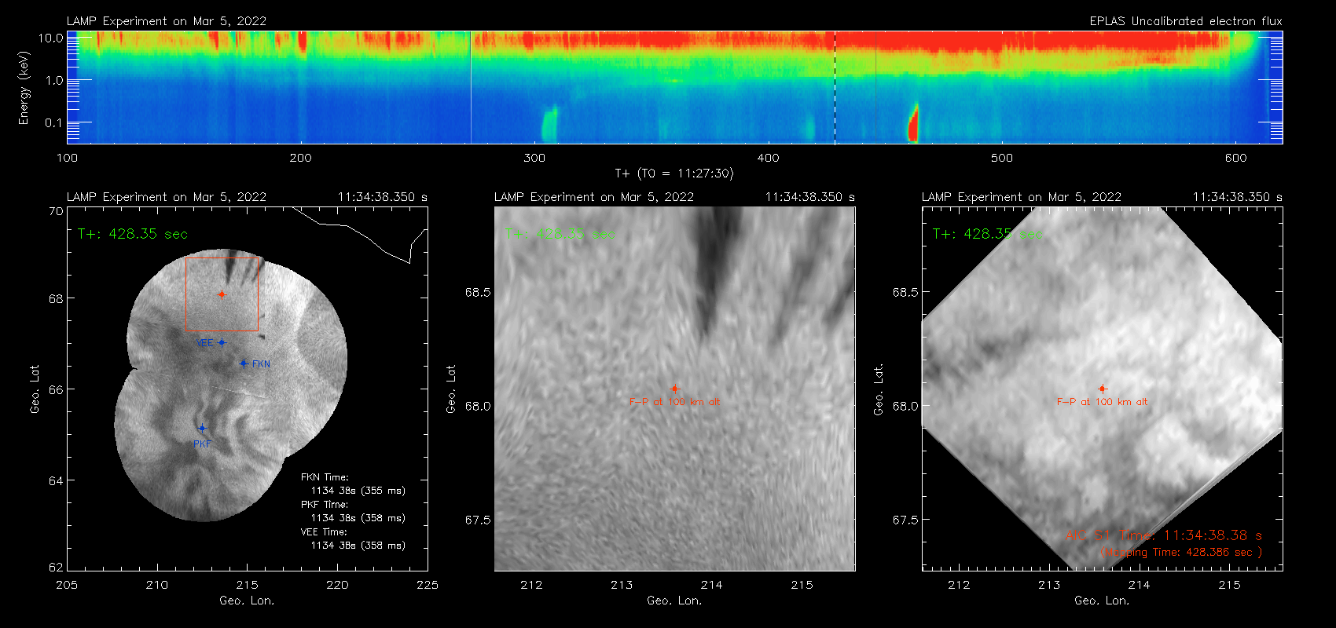Click the '300' tick on spectrogram time axis
The image size is (1336, 628).
pyautogui.click(x=534, y=158)
